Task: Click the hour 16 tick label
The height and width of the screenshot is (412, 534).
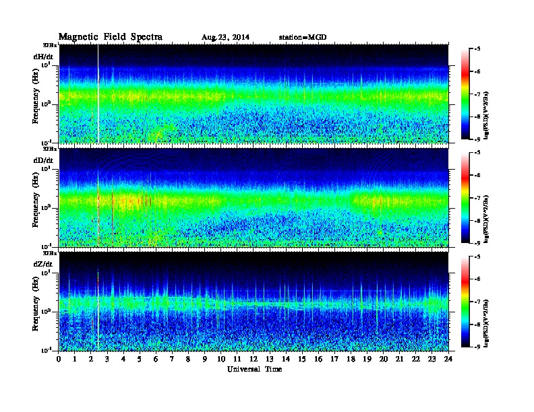Action: 318,359
